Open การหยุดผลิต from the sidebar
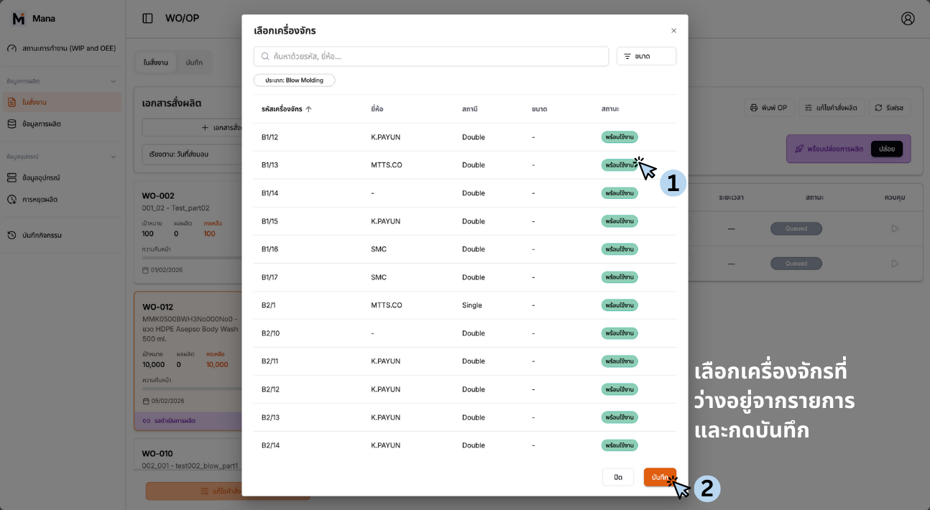The image size is (930, 510). [40, 199]
